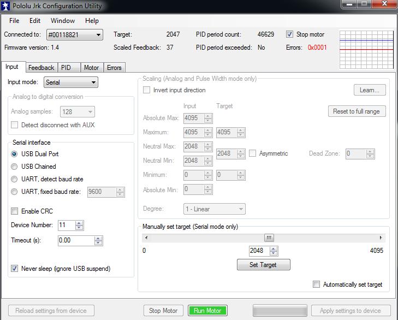
Task: Click the Neutral Min input field
Action: point(194,161)
